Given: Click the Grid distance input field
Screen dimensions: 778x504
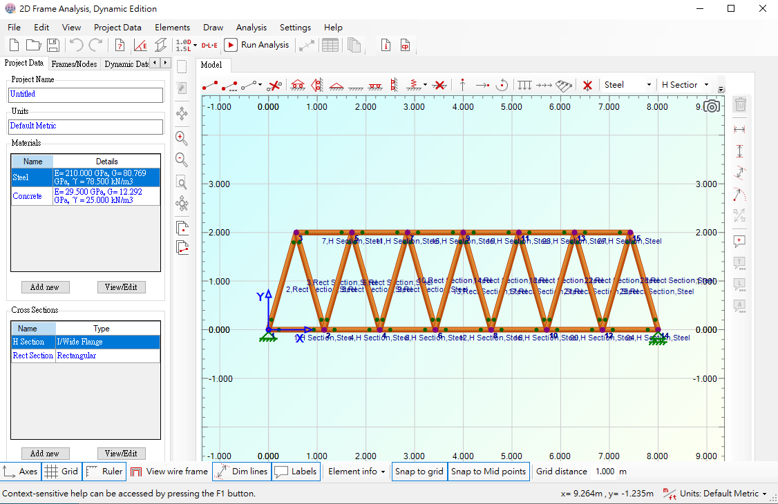Looking at the screenshot, I should [604, 472].
